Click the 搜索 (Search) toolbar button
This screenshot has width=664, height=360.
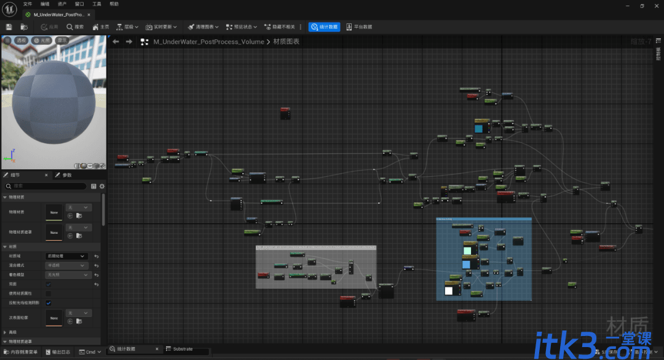(x=75, y=26)
